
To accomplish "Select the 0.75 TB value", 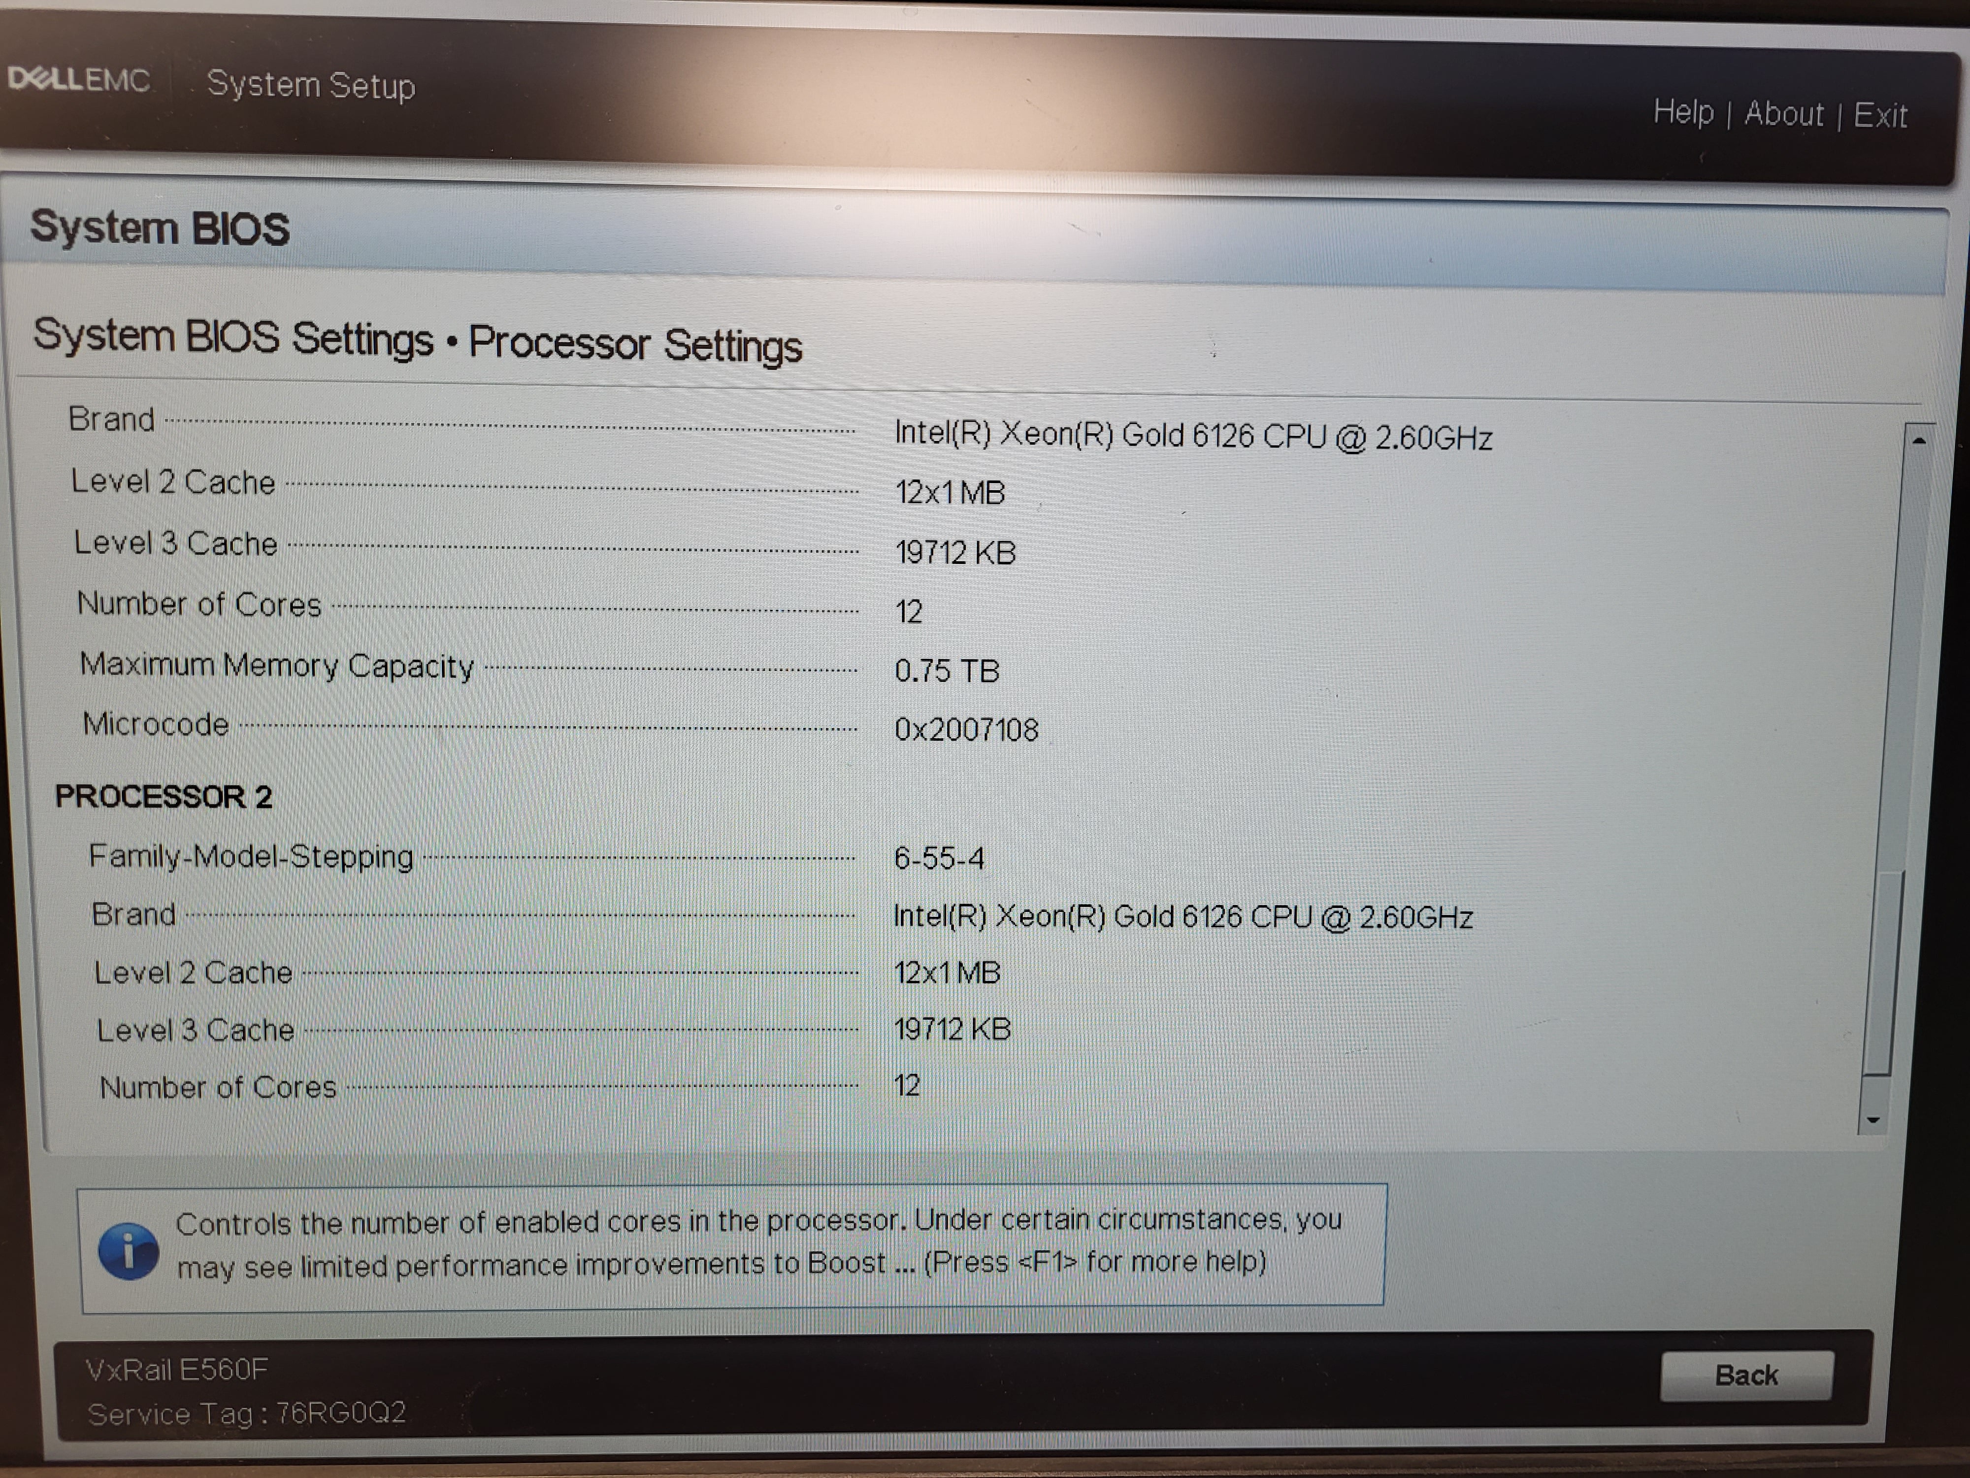I will click(x=947, y=671).
